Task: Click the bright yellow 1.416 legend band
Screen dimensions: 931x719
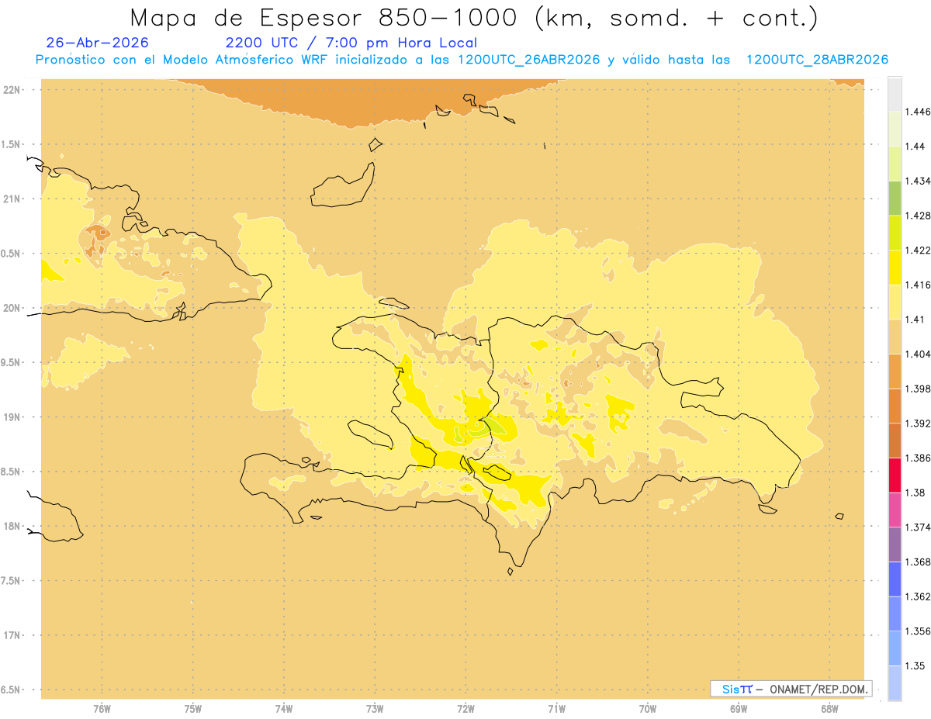Action: click(x=895, y=267)
